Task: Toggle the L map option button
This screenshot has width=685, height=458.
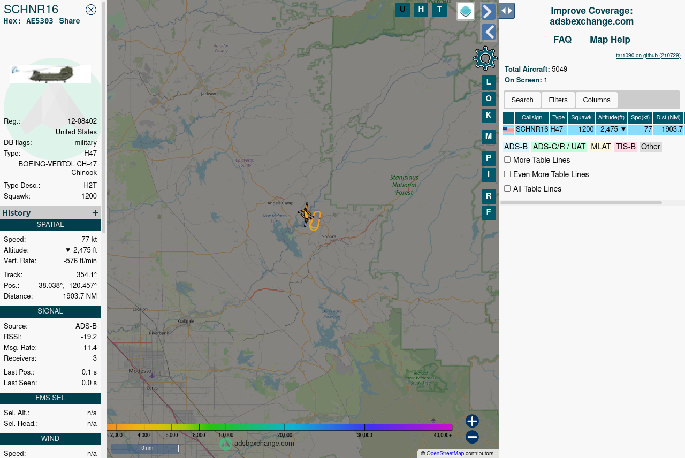Action: click(x=489, y=82)
